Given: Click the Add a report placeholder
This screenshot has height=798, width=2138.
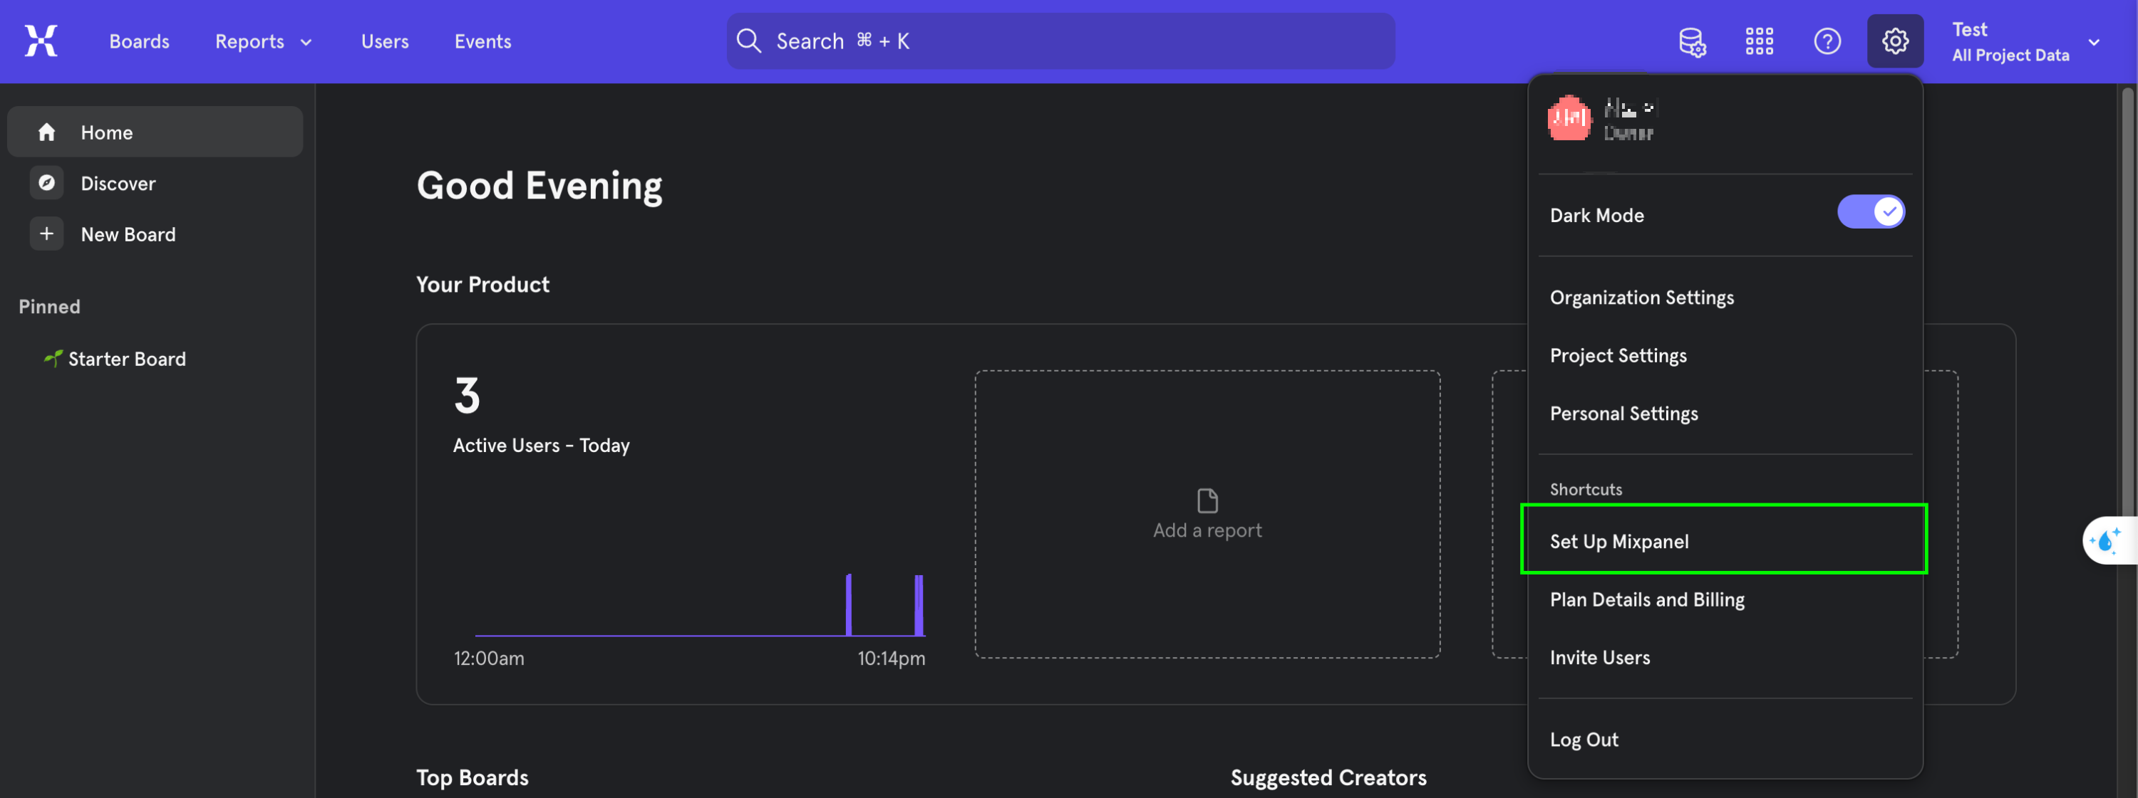Looking at the screenshot, I should point(1207,515).
